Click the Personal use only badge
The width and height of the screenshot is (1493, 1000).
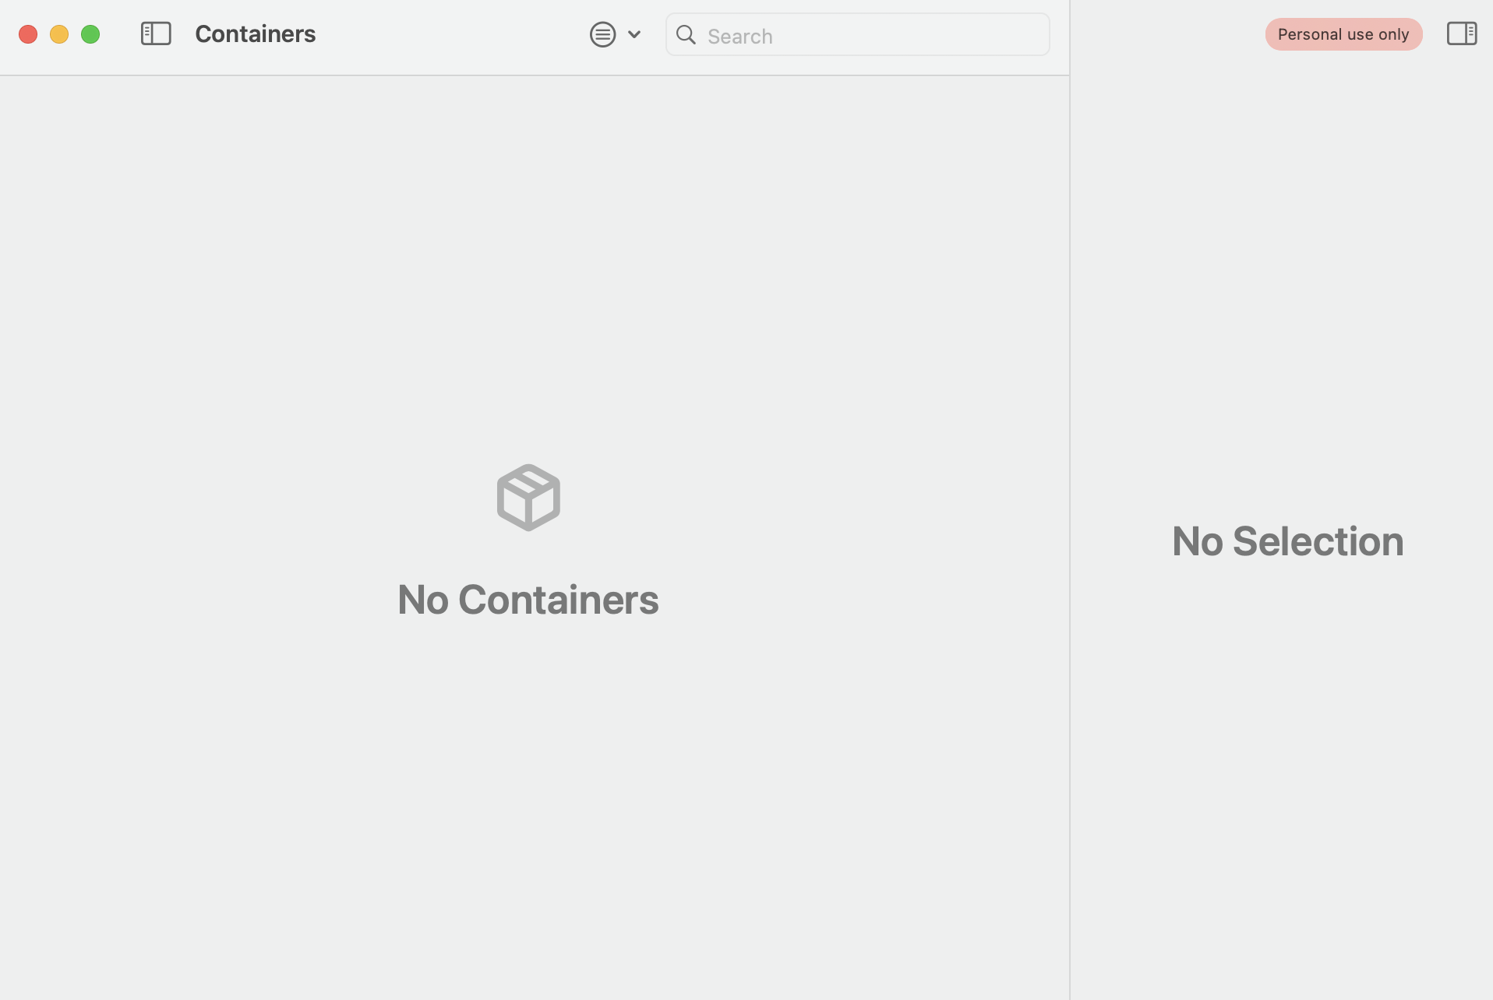pyautogui.click(x=1344, y=33)
